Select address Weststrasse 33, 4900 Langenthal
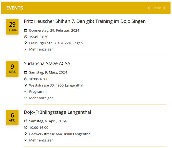Image resolution: width=172 pixels, height=148 pixels. tap(56, 85)
